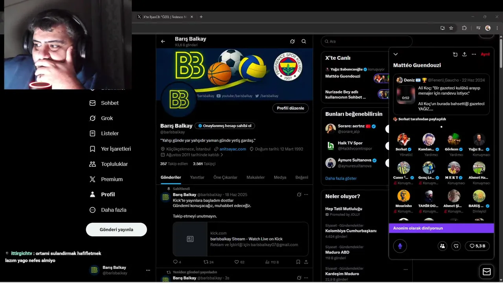Click the Space pop-out dock icon

click(x=455, y=54)
